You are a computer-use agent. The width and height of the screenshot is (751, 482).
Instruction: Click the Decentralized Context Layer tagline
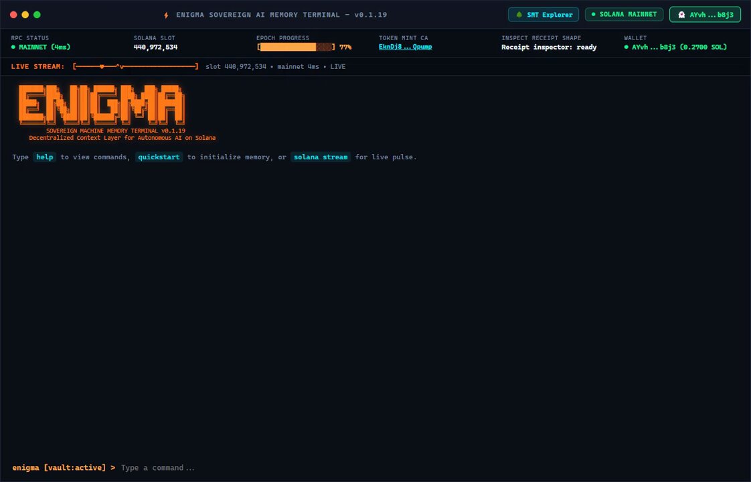[122, 138]
